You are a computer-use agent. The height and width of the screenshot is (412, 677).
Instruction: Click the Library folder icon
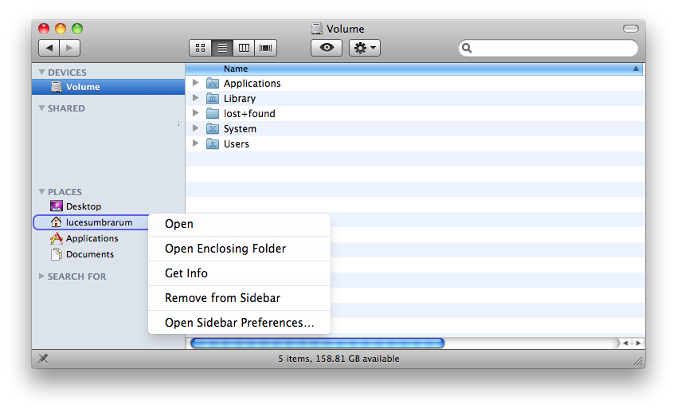213,98
